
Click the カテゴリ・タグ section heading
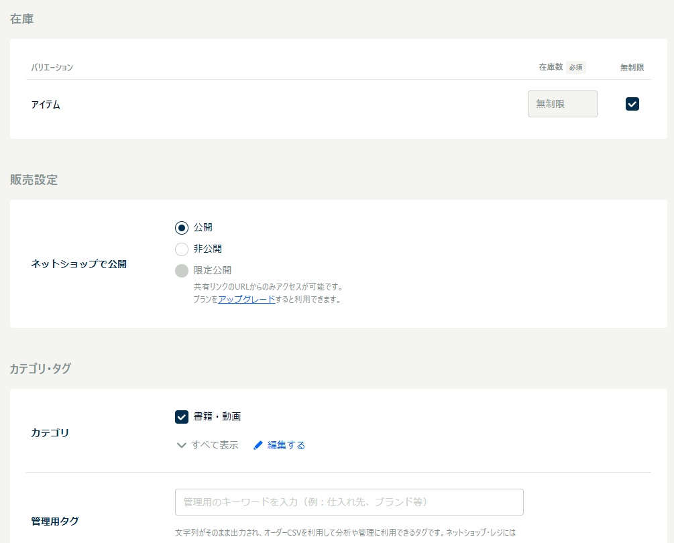coord(40,368)
